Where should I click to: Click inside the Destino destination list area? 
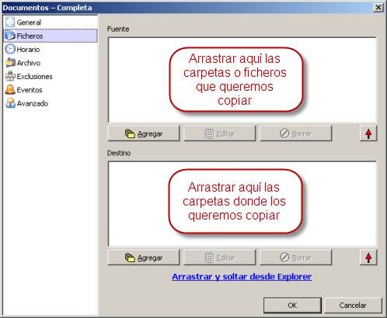pyautogui.click(x=242, y=204)
